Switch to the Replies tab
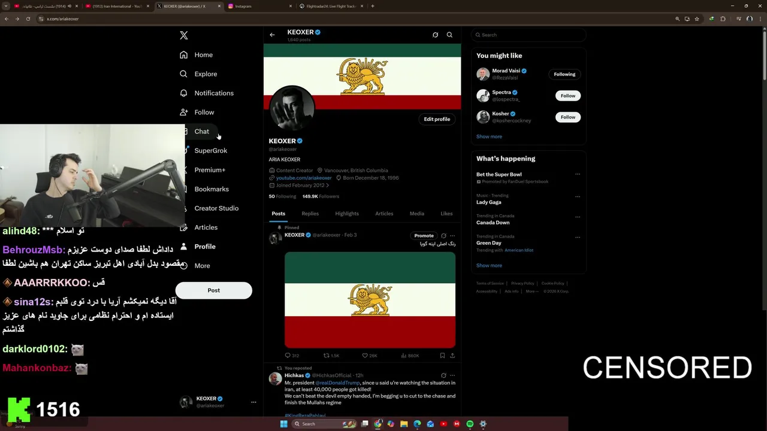 (310, 214)
